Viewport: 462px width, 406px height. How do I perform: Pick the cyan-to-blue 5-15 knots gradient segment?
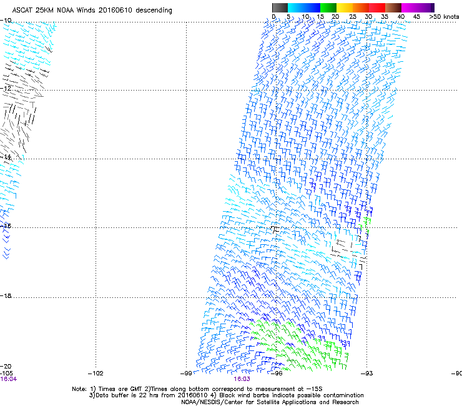pos(304,7)
